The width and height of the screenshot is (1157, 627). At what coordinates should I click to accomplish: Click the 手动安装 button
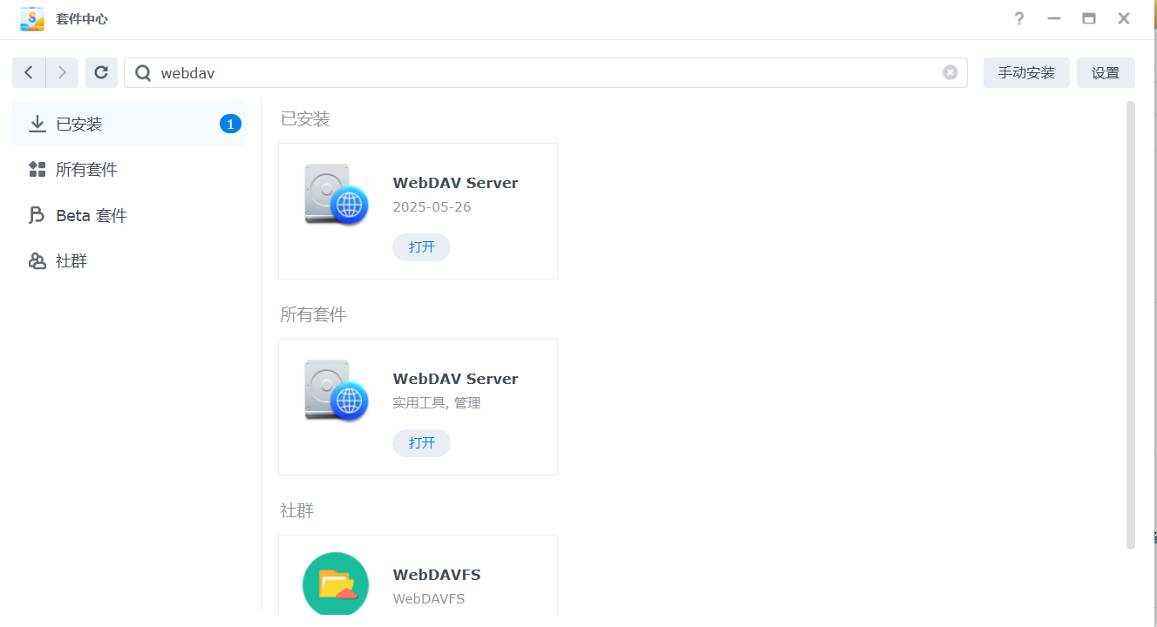[x=1026, y=73]
